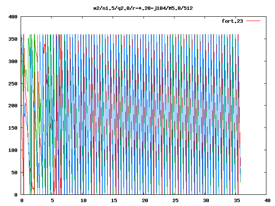This screenshot has height=206, width=275.
Task: Click y-axis label 200
Action: (13, 106)
